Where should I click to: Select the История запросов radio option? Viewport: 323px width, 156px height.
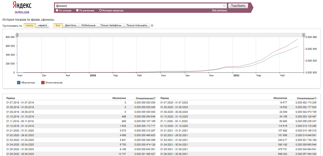[100, 11]
